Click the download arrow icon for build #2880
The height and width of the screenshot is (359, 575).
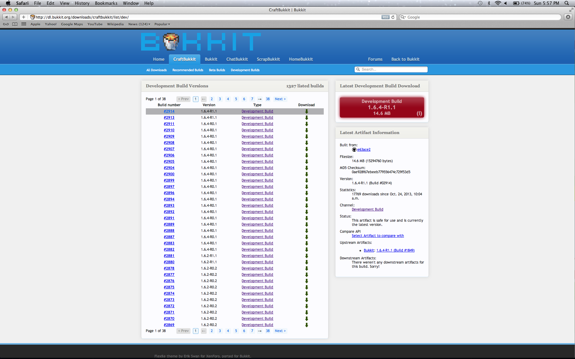coord(306,262)
